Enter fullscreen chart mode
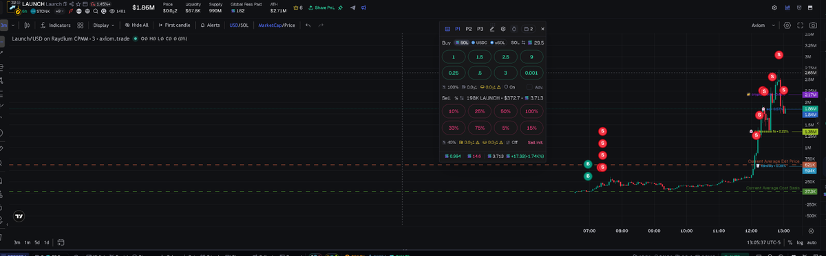Screen dimensions: 826x256 pos(801,25)
